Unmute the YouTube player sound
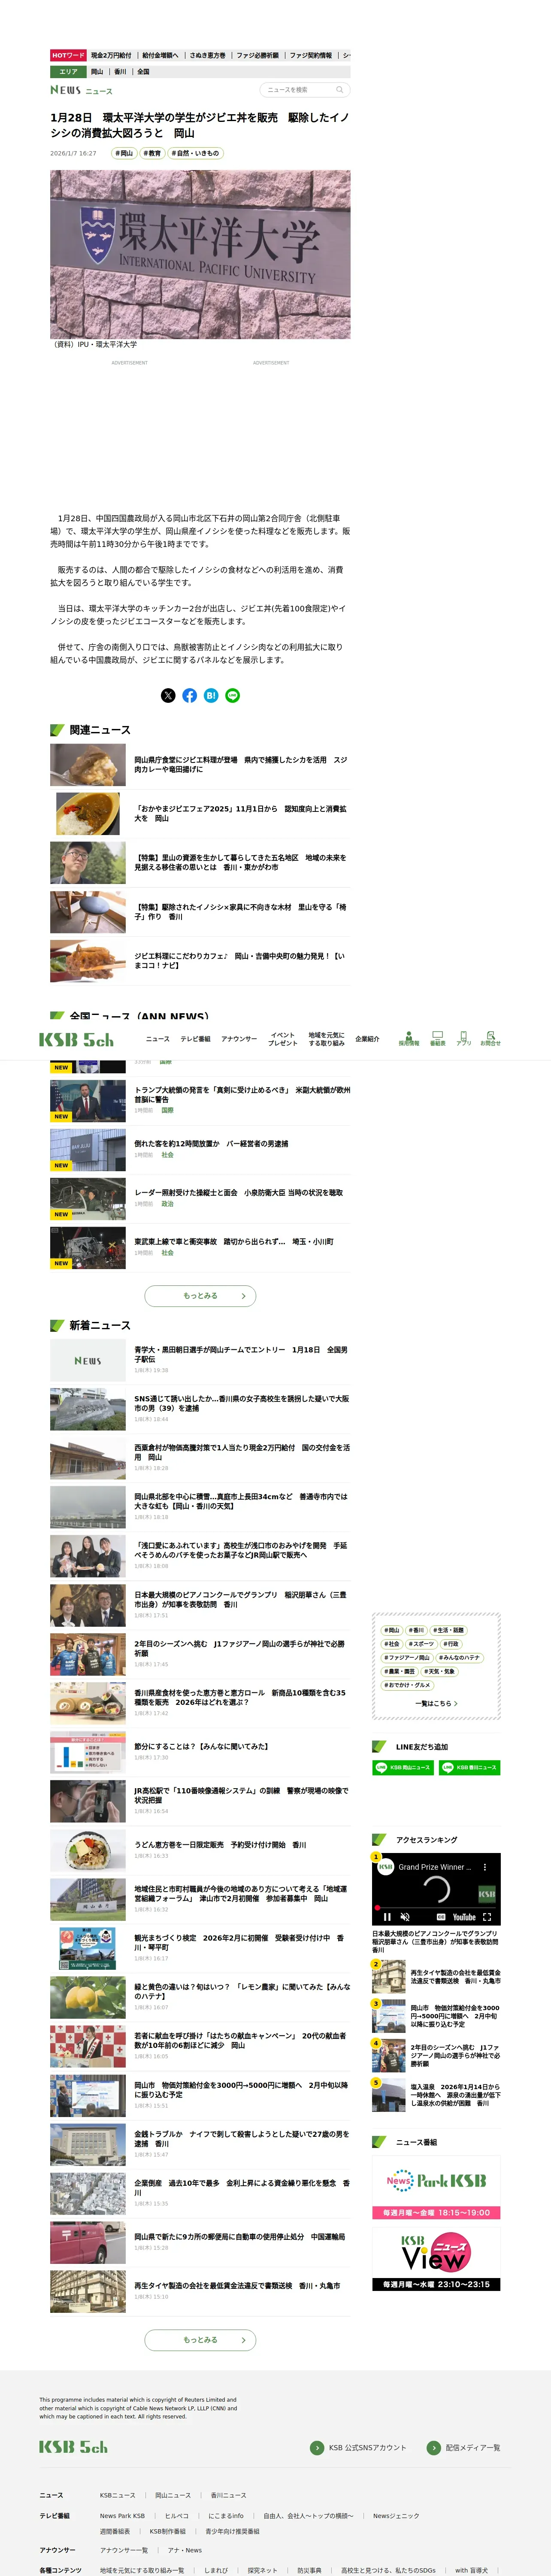This screenshot has width=551, height=2576. [405, 1917]
